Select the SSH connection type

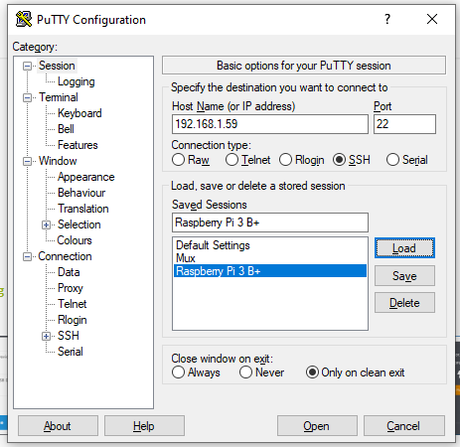tap(340, 160)
